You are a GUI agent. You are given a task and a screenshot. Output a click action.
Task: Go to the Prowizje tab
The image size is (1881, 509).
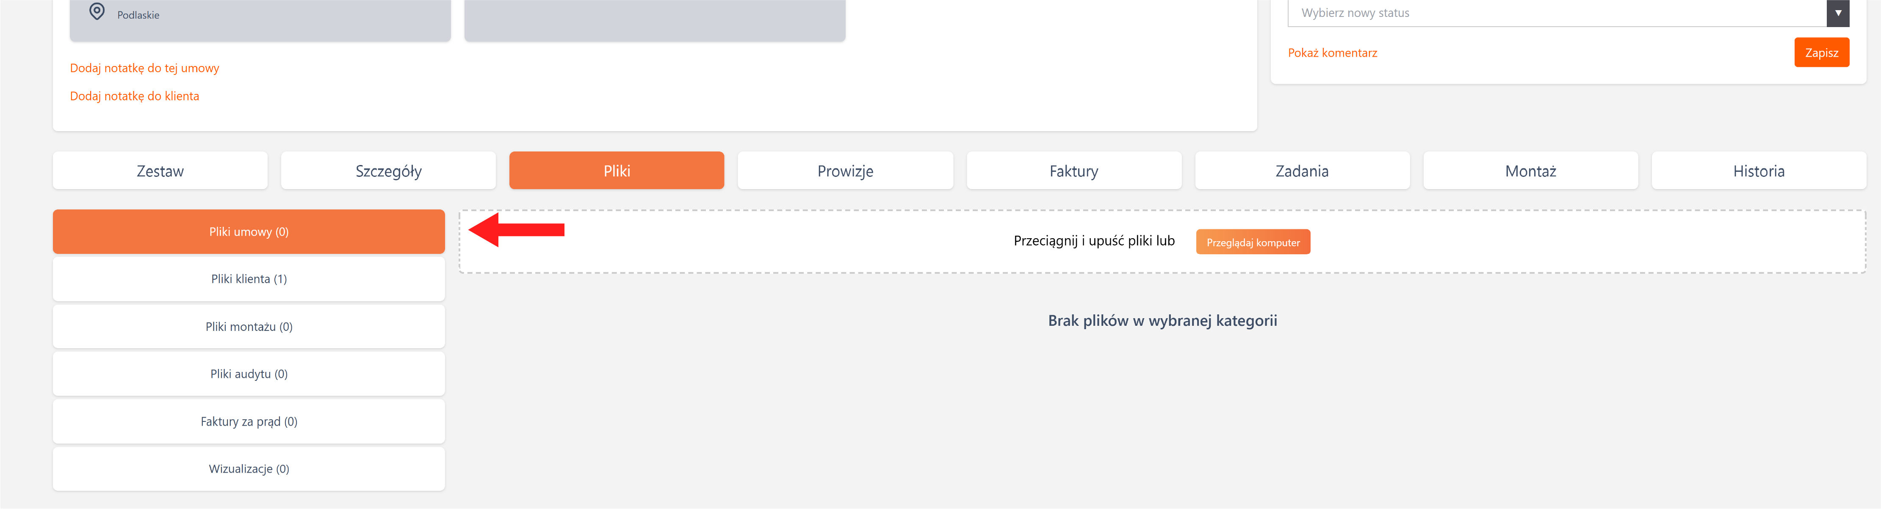click(845, 171)
